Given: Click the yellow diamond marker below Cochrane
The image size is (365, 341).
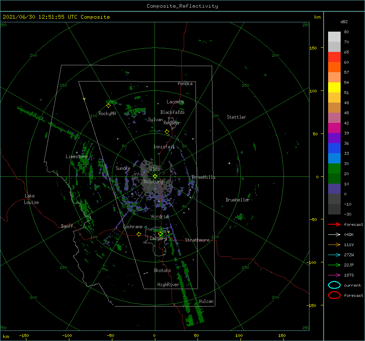Looking at the screenshot, I should tap(139, 234).
